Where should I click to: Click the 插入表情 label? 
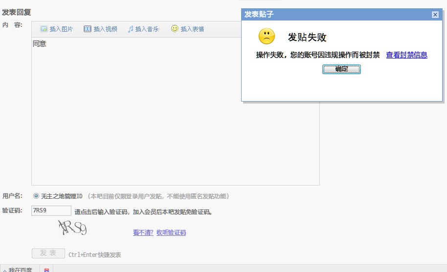coord(192,29)
